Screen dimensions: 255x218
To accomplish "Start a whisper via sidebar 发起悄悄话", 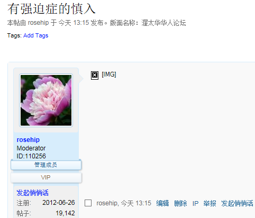I will pos(32,193).
